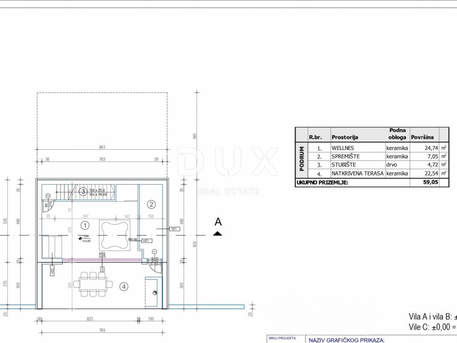Screen dimensions: 457x343
Task: Select the circled number 4 terrace marker
Action: (x=124, y=286)
